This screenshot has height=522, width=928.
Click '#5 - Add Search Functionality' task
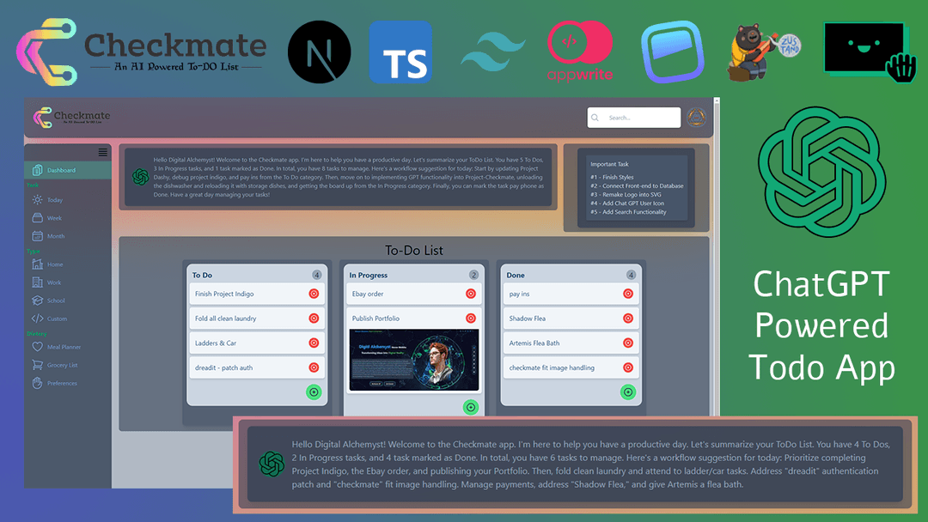pyautogui.click(x=628, y=212)
